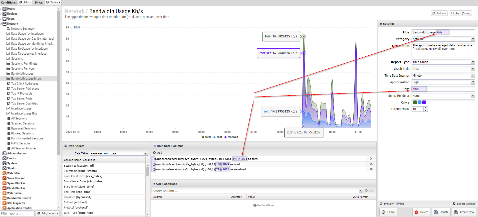Click the Network Summary text icon

point(8,29)
